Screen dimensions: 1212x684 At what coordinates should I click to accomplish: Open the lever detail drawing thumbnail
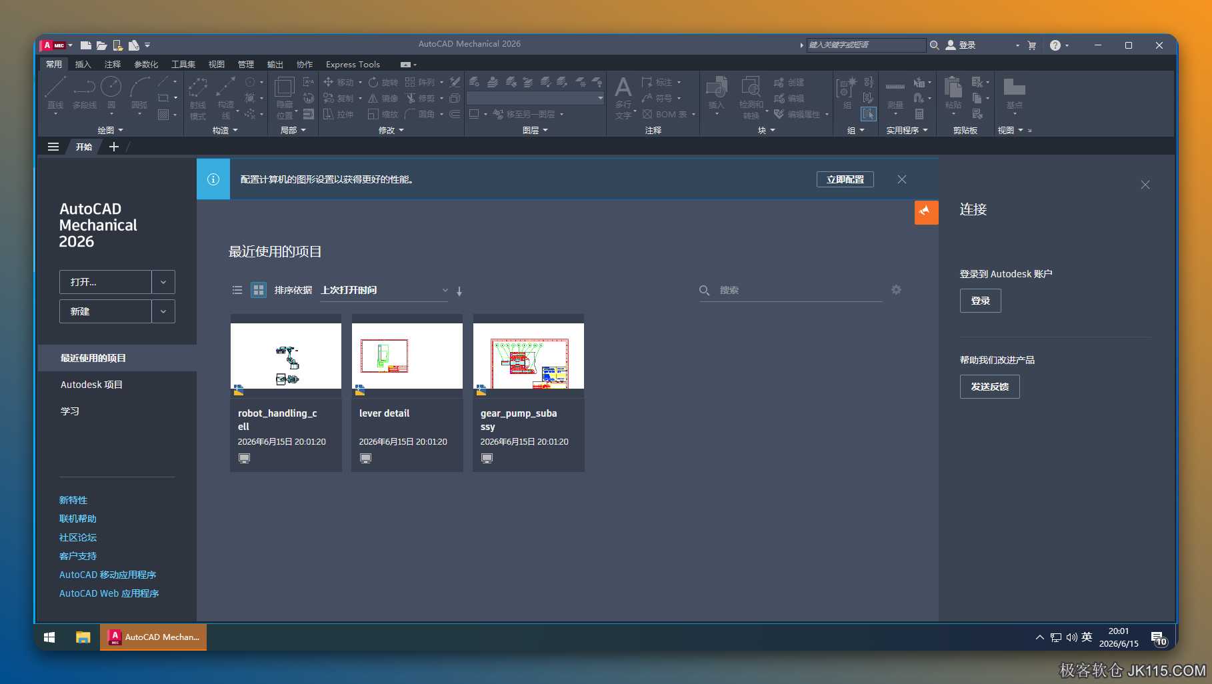(407, 356)
